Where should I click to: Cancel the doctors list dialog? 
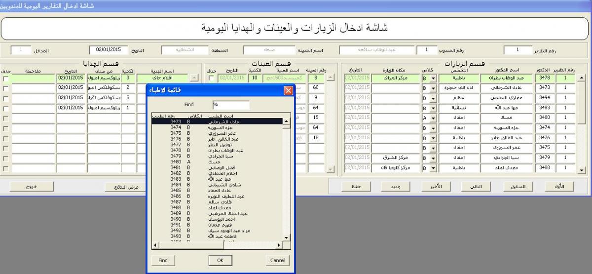tap(278, 260)
